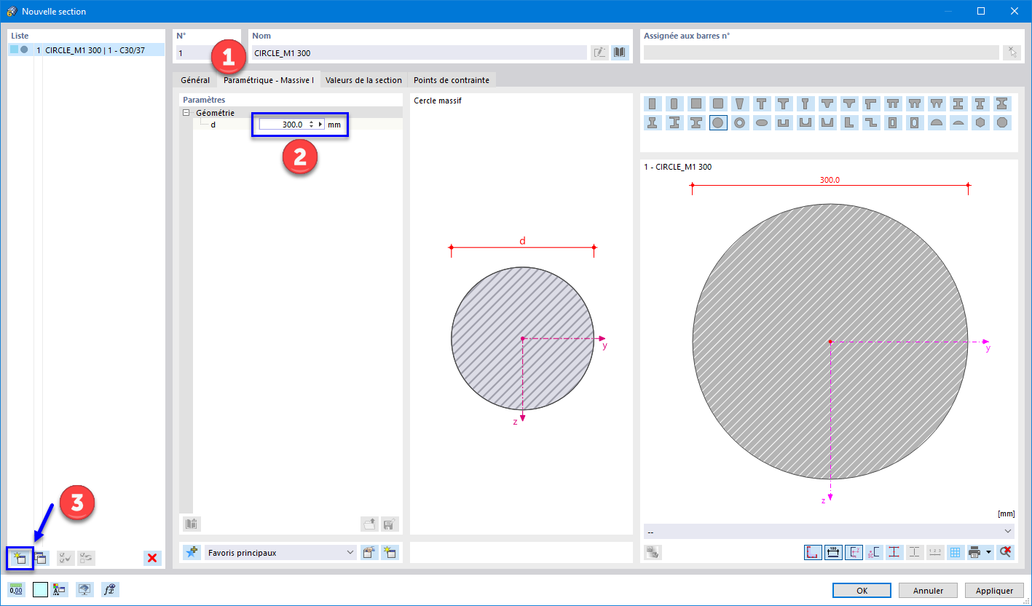The height and width of the screenshot is (606, 1032).
Task: Delete the section with the red X
Action: [x=152, y=559]
